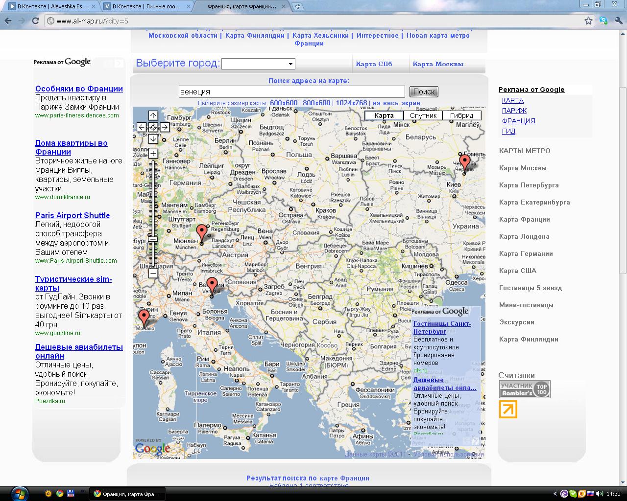Click the map zoom slider handle
Image resolution: width=627 pixels, height=501 pixels.
click(x=153, y=239)
